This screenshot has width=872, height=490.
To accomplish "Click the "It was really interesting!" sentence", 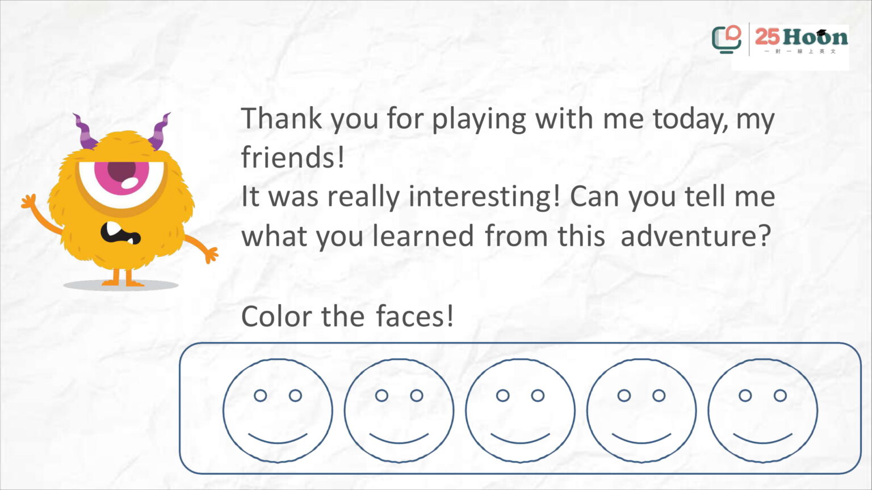I will [x=401, y=197].
